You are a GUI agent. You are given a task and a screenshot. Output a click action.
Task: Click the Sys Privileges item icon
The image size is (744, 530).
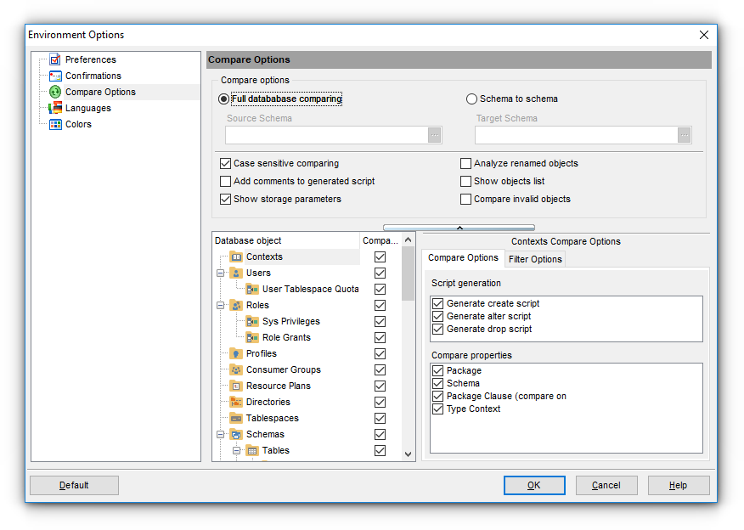[252, 322]
